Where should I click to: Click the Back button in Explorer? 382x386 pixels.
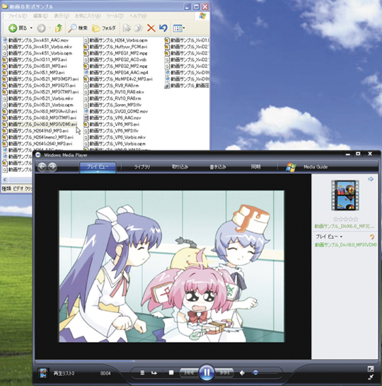click(17, 28)
